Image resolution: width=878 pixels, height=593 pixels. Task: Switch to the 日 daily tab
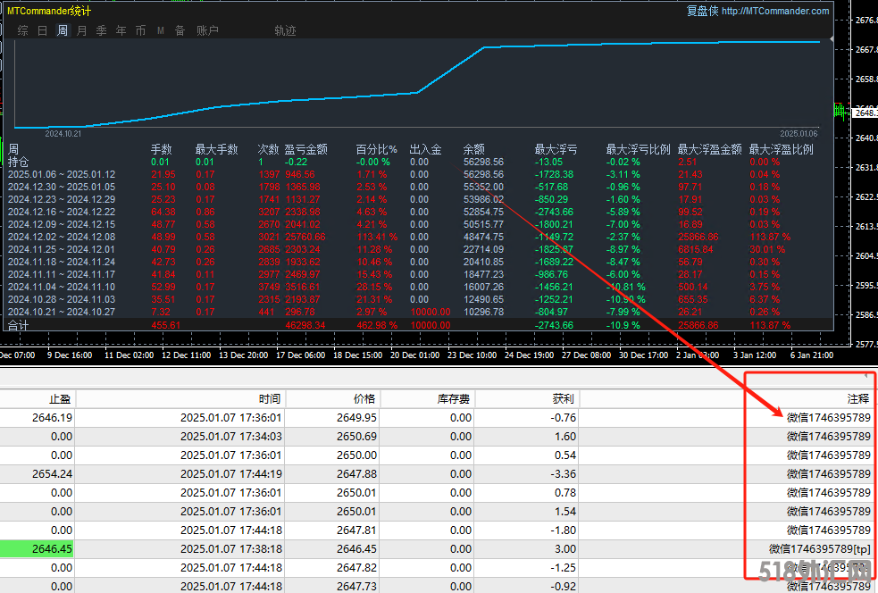pyautogui.click(x=42, y=30)
